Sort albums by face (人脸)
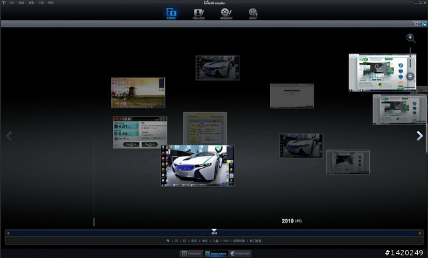 215,241
